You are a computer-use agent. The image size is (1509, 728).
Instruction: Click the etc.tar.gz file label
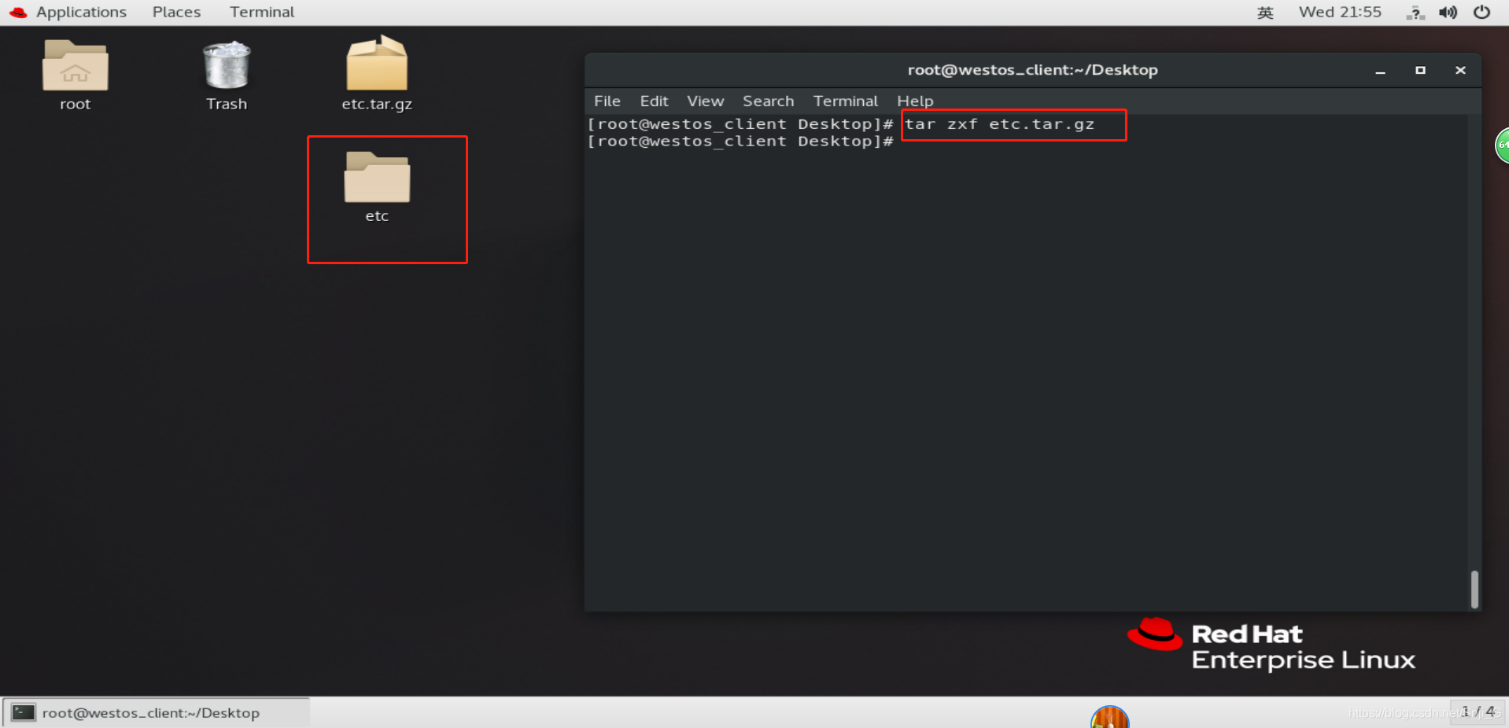pyautogui.click(x=377, y=104)
